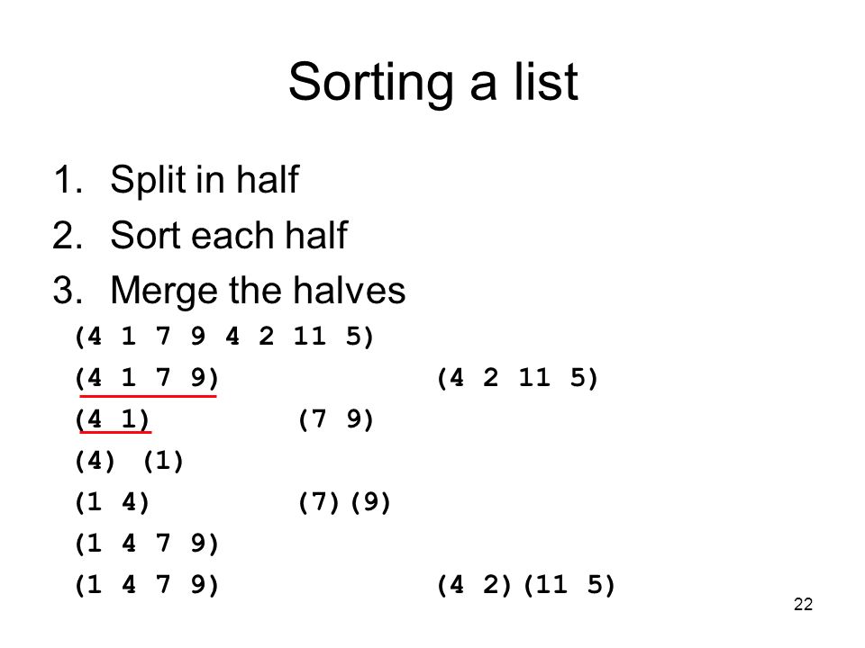The image size is (865, 648).
Task: Click the single-element list (1)
Action: coord(163,461)
